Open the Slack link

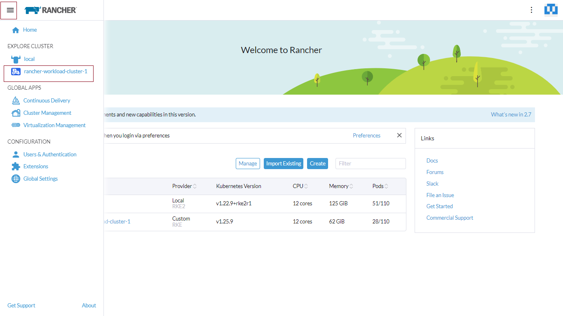pyautogui.click(x=432, y=184)
